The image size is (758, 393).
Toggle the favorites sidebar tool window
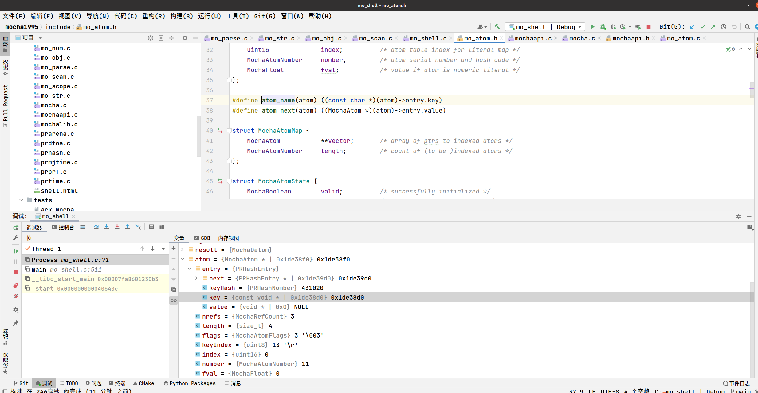(x=5, y=363)
